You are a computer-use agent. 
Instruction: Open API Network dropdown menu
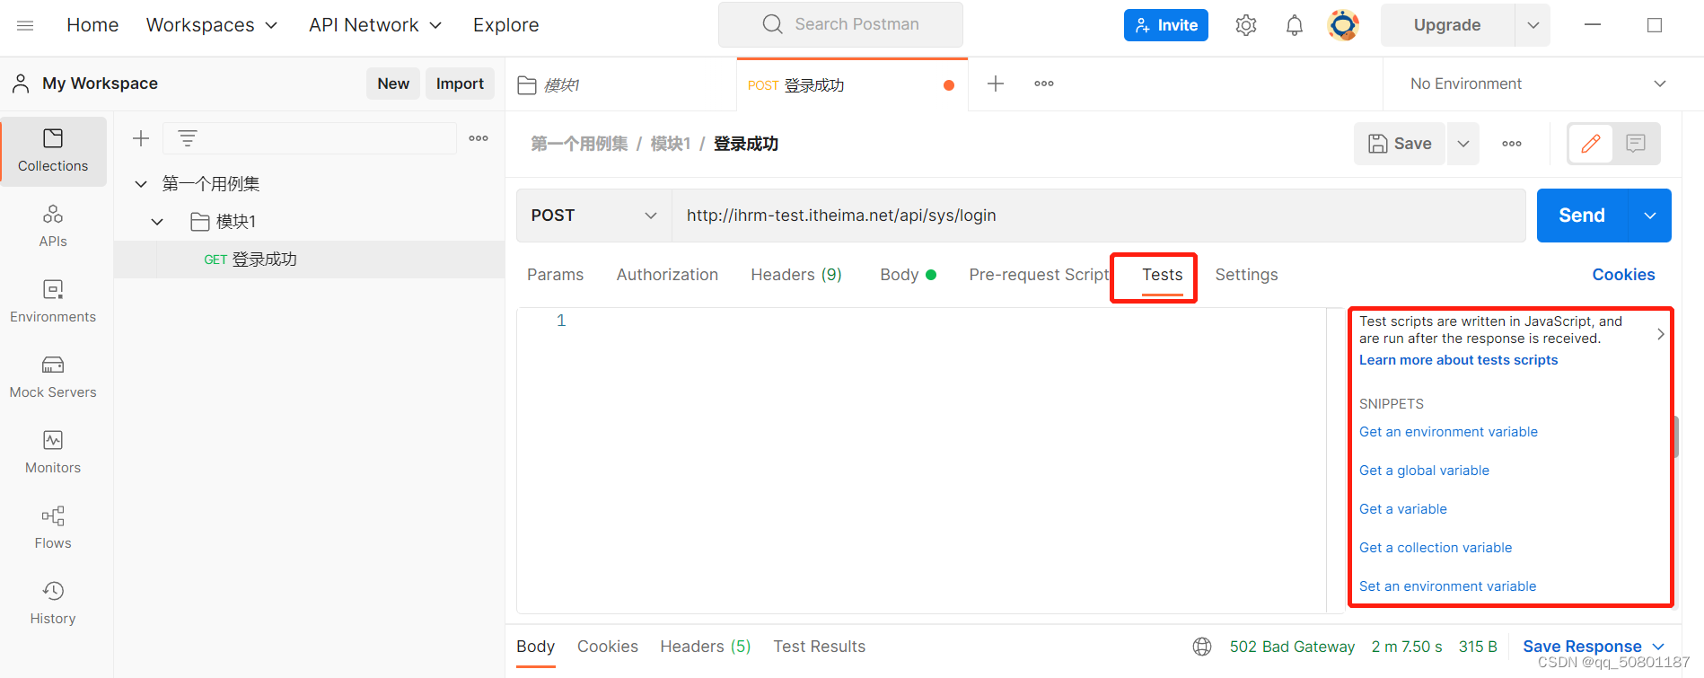375,25
